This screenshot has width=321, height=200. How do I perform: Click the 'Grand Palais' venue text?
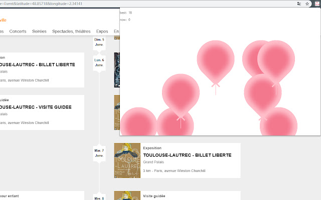[153, 162]
